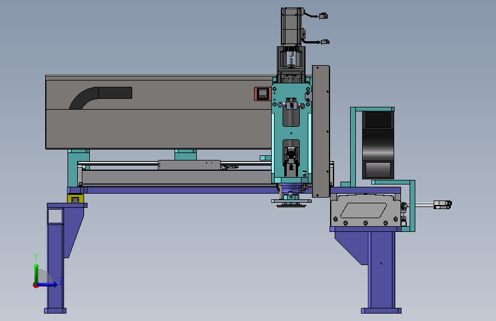Select the green Y axis arrow of triad
Image resolution: width=496 pixels, height=321 pixels.
[x=37, y=273]
